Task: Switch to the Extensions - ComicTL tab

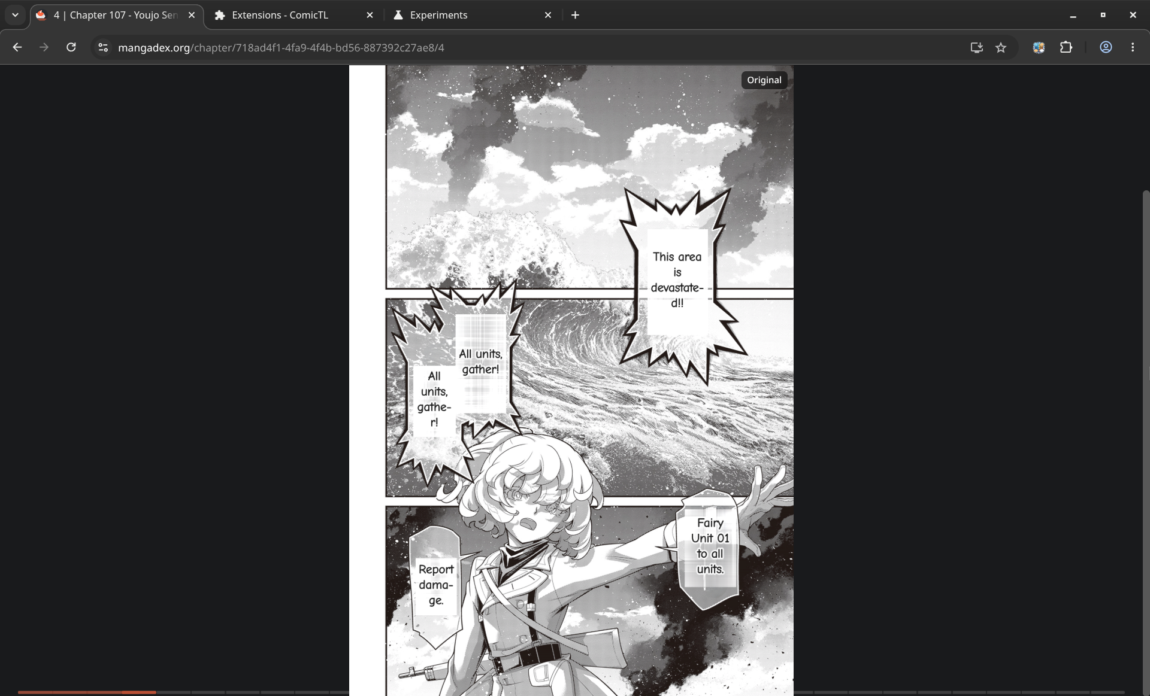Action: pos(293,15)
